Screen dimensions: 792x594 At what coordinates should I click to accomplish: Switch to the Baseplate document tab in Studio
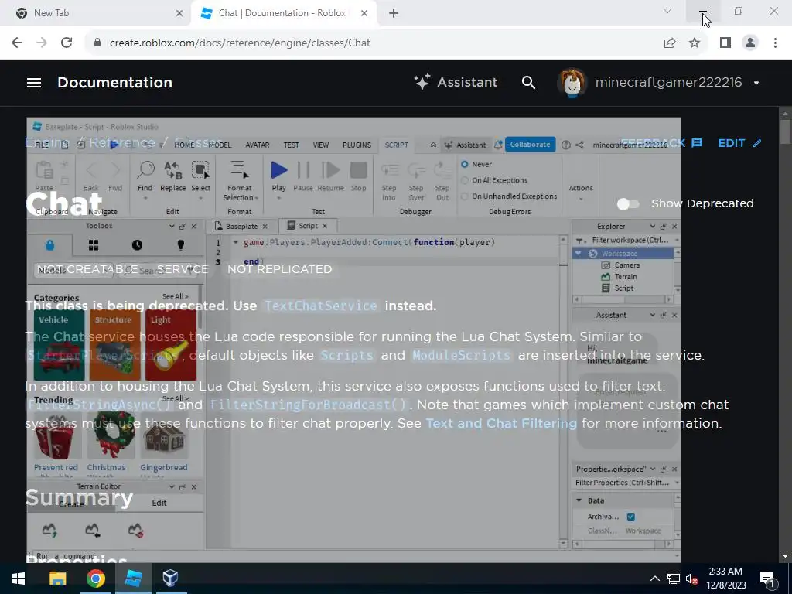point(241,227)
